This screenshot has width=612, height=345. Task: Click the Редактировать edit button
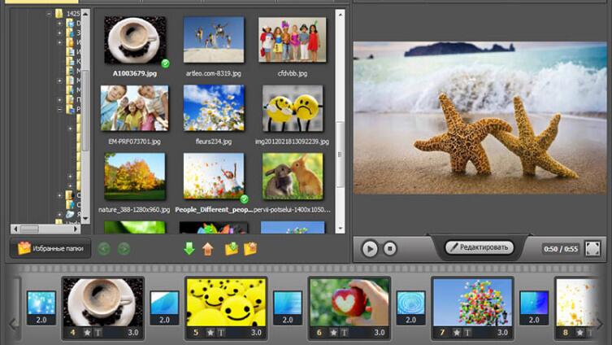(480, 247)
